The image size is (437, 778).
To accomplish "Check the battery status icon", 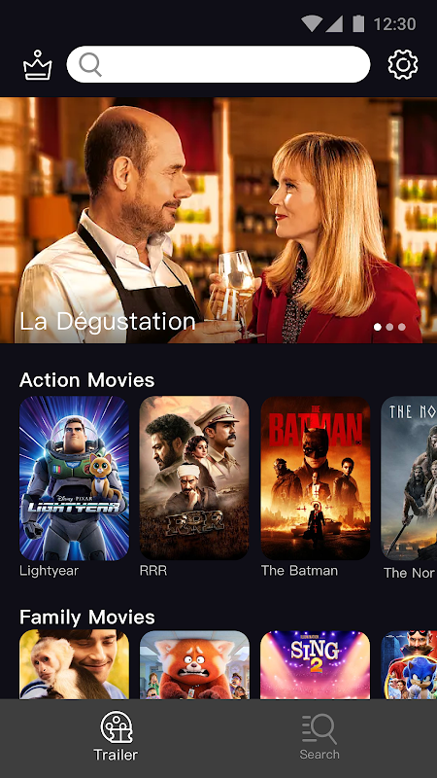I will click(x=358, y=23).
